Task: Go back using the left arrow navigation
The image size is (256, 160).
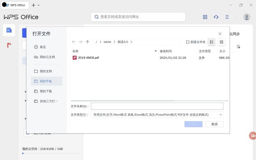Action: [x=74, y=42]
